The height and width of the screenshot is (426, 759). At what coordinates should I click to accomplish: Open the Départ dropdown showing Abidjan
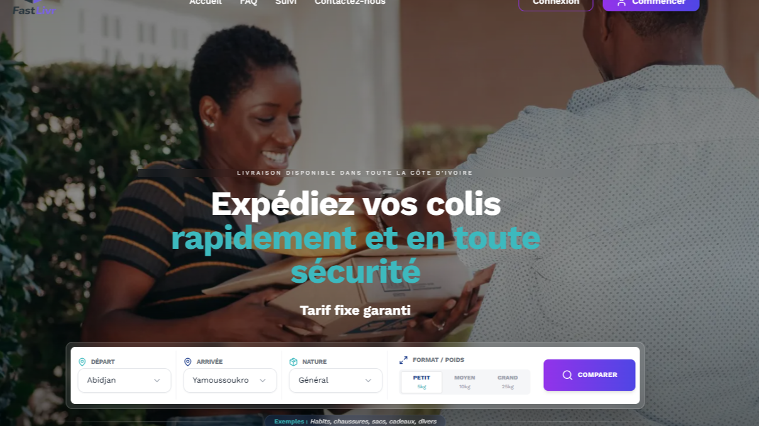[125, 380]
